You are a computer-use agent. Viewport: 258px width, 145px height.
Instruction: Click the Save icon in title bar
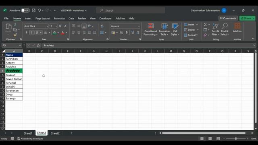point(33,10)
